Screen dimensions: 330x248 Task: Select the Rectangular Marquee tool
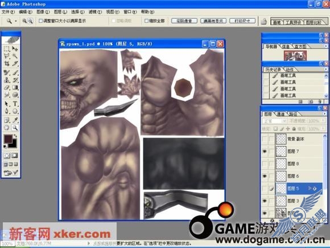tap(7, 49)
